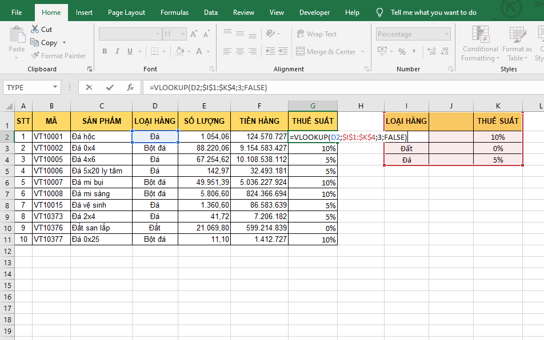The width and height of the screenshot is (544, 340).
Task: Click the Wrap Text button
Action: tap(317, 34)
